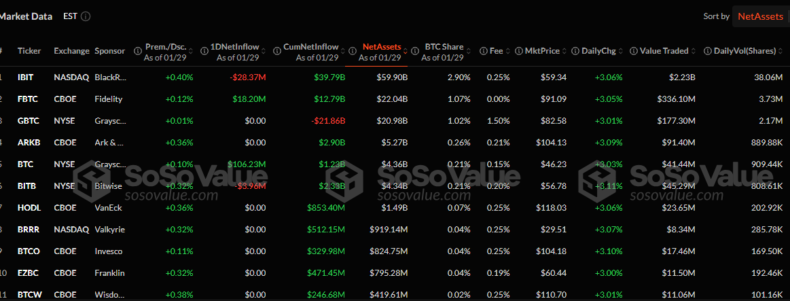
Task: Select the GBTC ticker
Action: (x=28, y=121)
